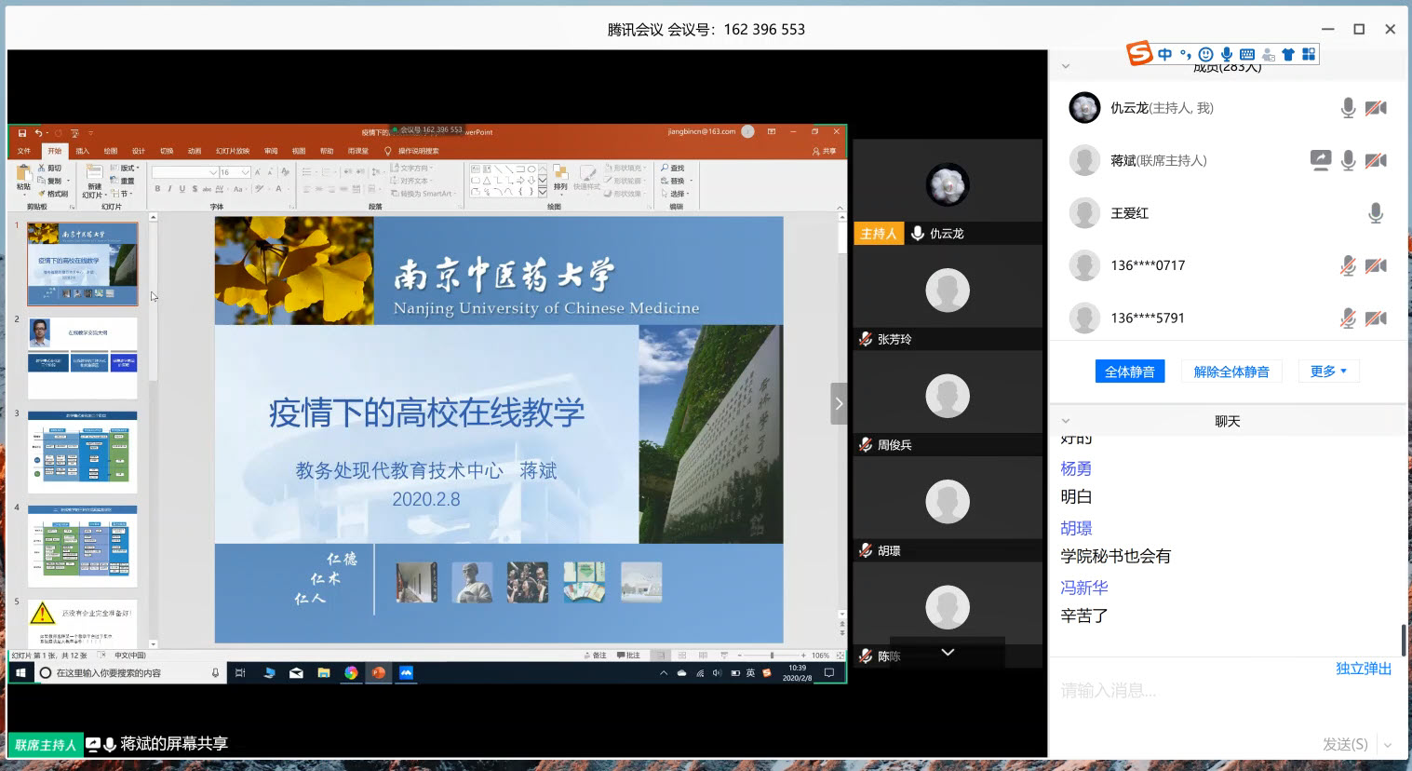Click PowerPoint 文件 menu

point(24,151)
